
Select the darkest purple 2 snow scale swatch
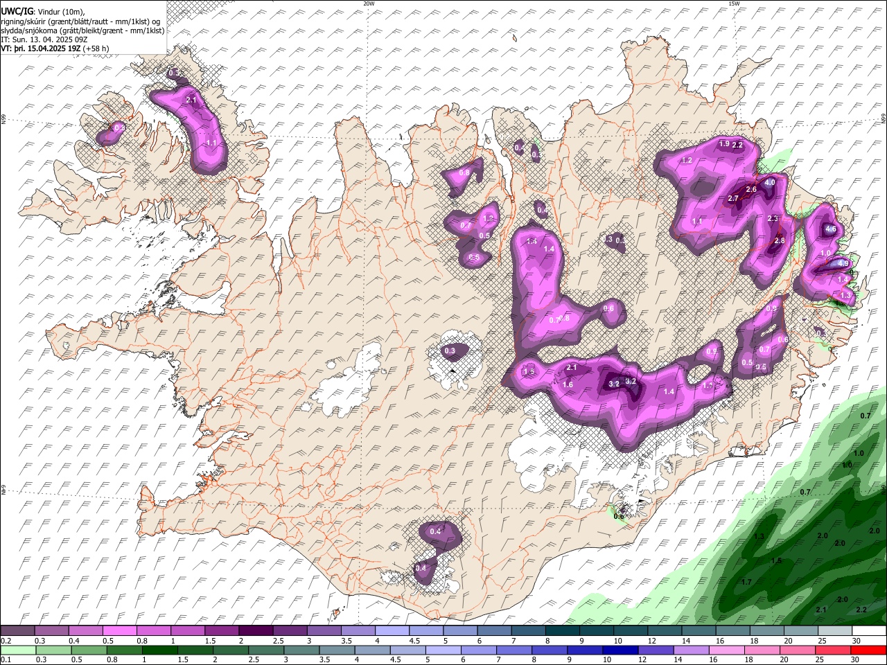(x=256, y=631)
